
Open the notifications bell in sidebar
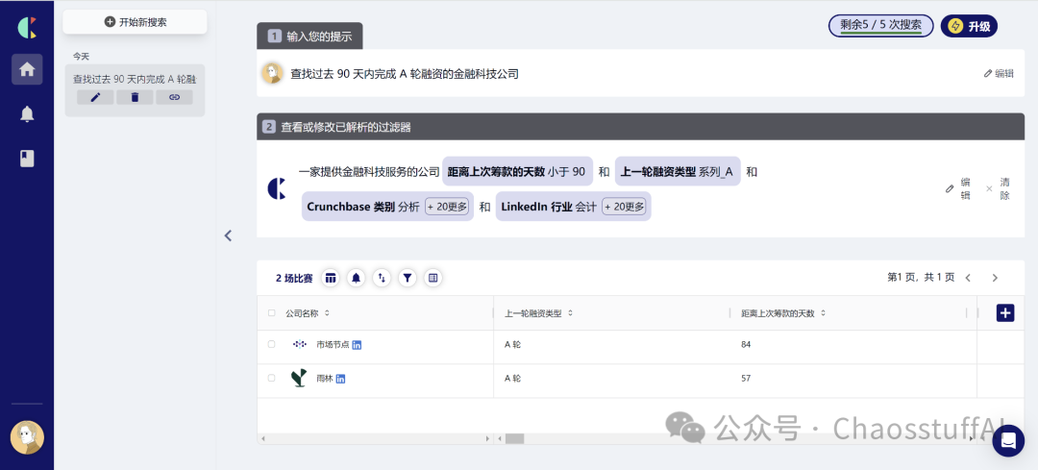coord(27,113)
